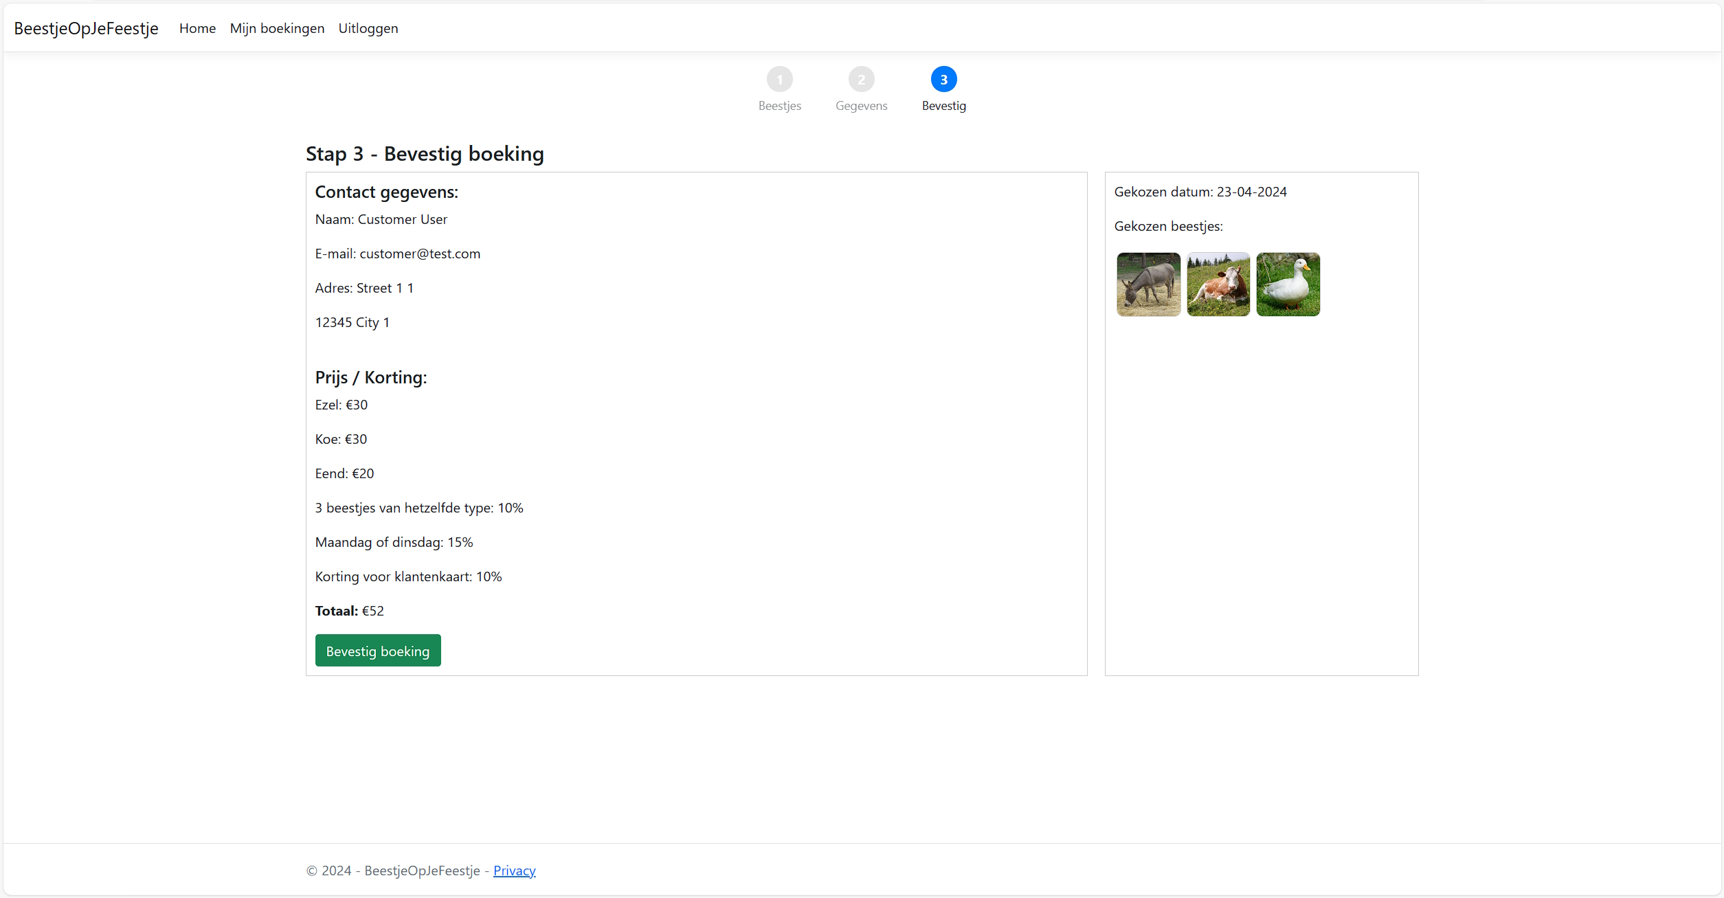Open the Privacy link in footer
Image resolution: width=1724 pixels, height=898 pixels.
[x=514, y=871]
